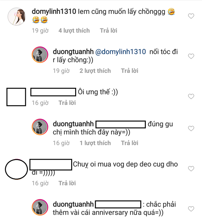This screenshot has height=219, width=202.
Task: View the "1 lượt thích" likes list
Action: (x=95, y=143)
